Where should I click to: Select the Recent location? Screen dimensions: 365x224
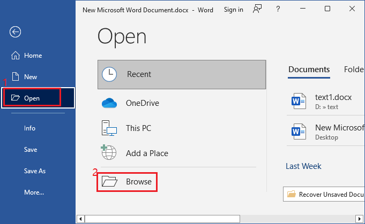(182, 74)
